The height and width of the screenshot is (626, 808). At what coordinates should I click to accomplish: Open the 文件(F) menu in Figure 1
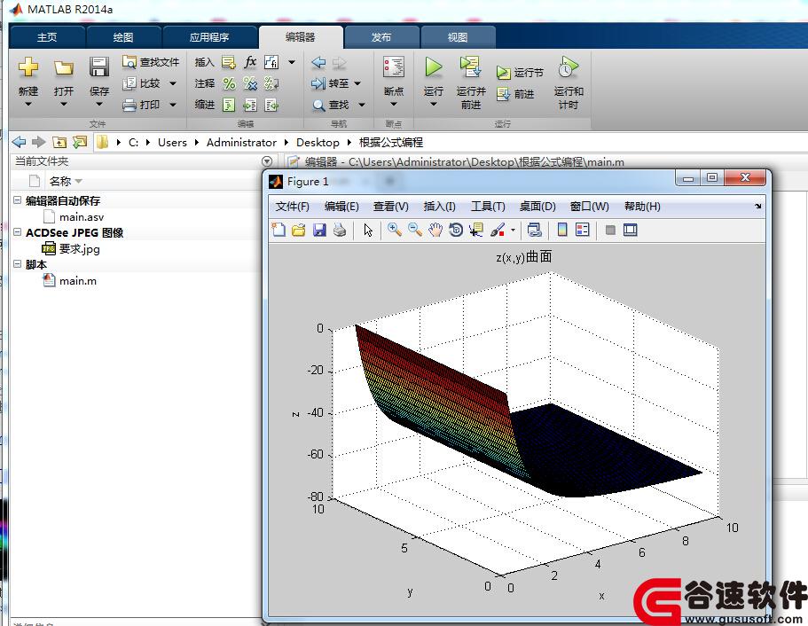(292, 207)
